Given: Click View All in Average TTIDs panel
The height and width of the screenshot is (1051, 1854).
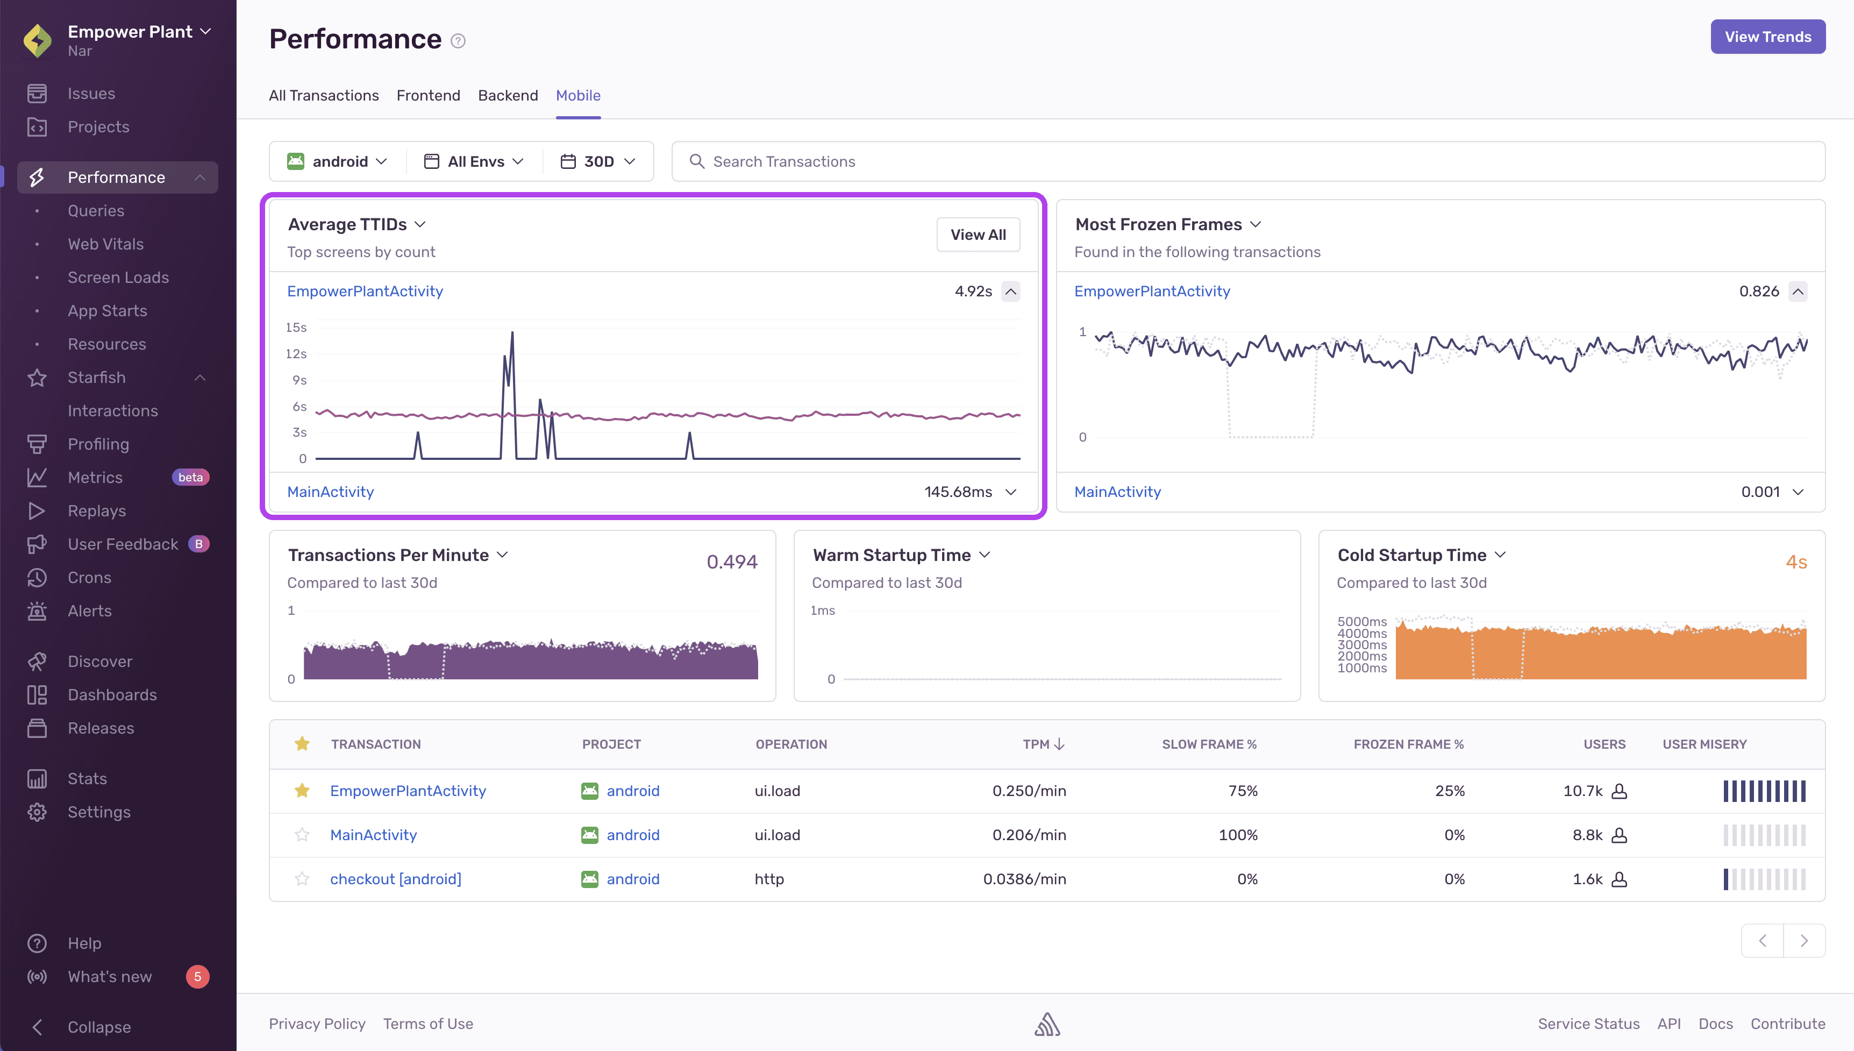Looking at the screenshot, I should pos(978,234).
